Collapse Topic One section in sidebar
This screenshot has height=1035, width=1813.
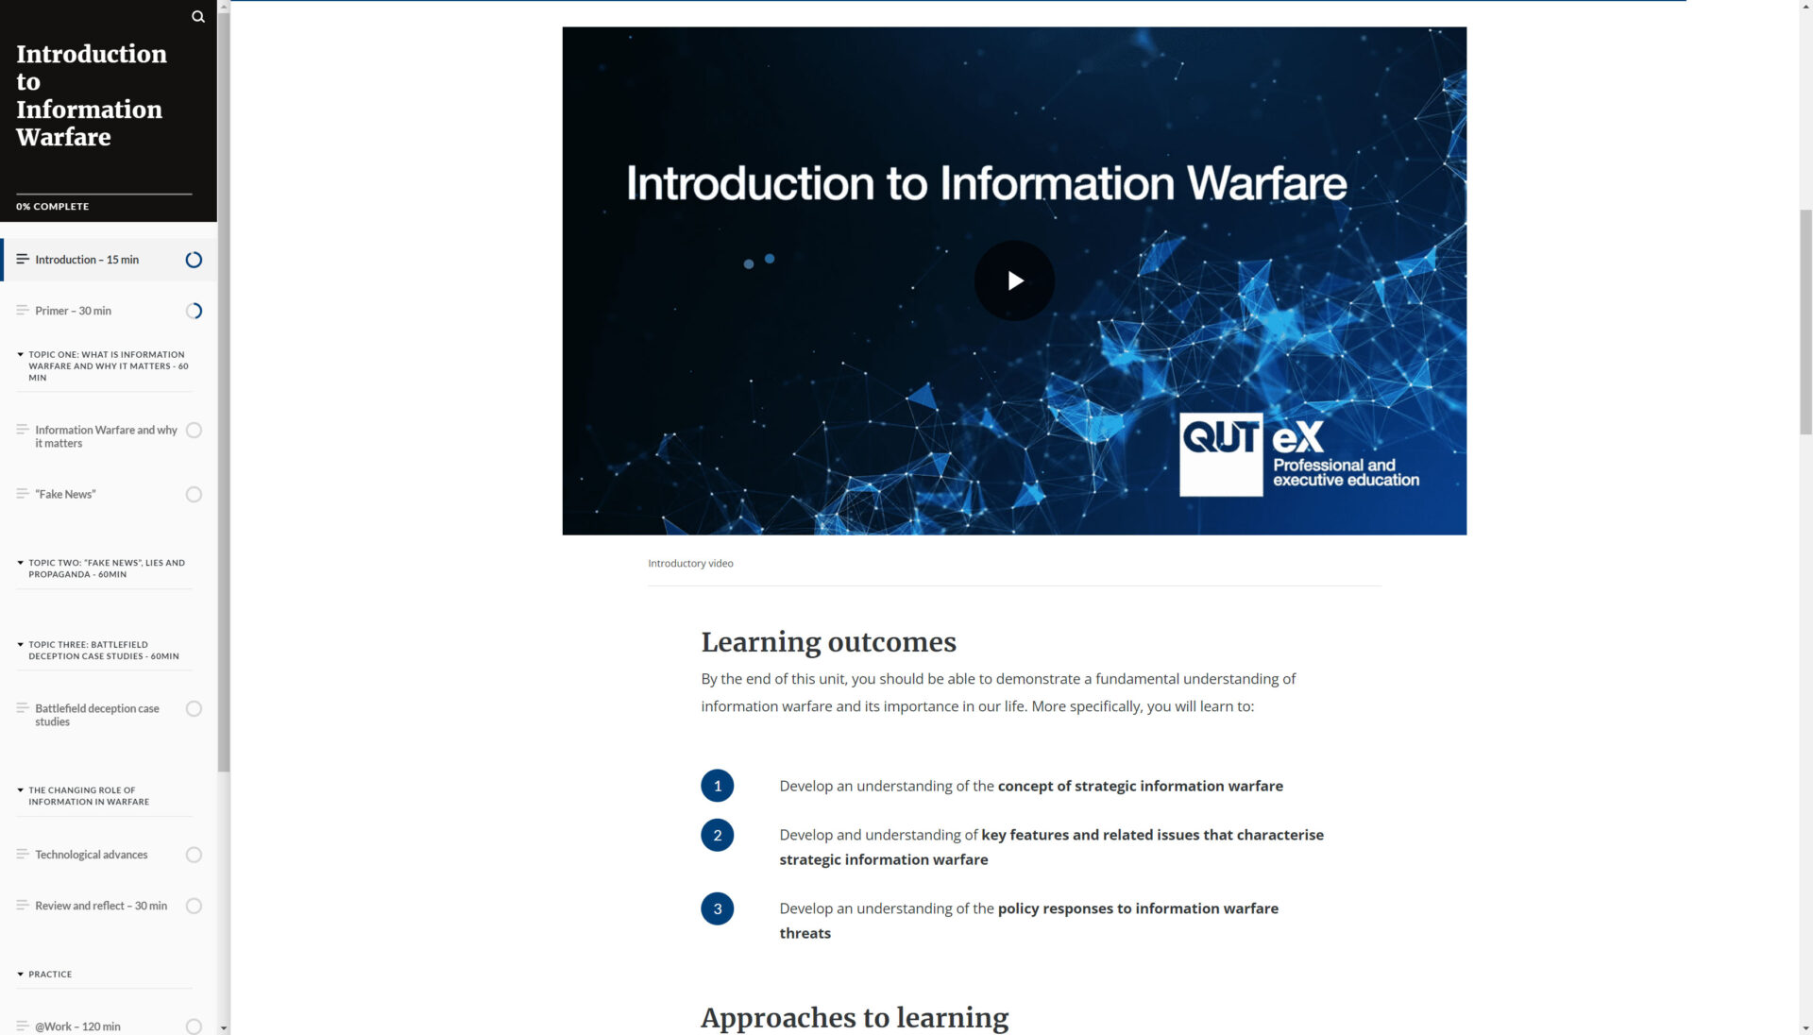pos(20,355)
